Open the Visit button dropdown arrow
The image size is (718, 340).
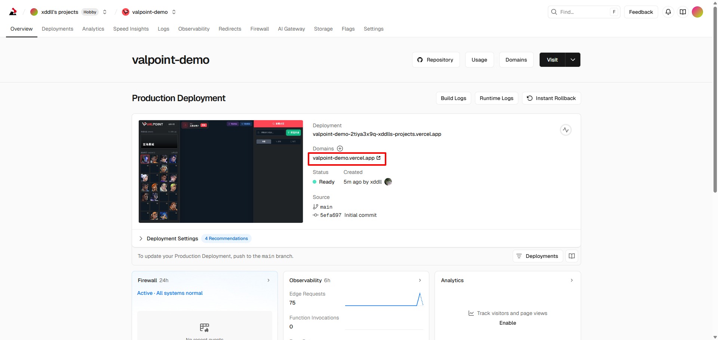tap(573, 60)
